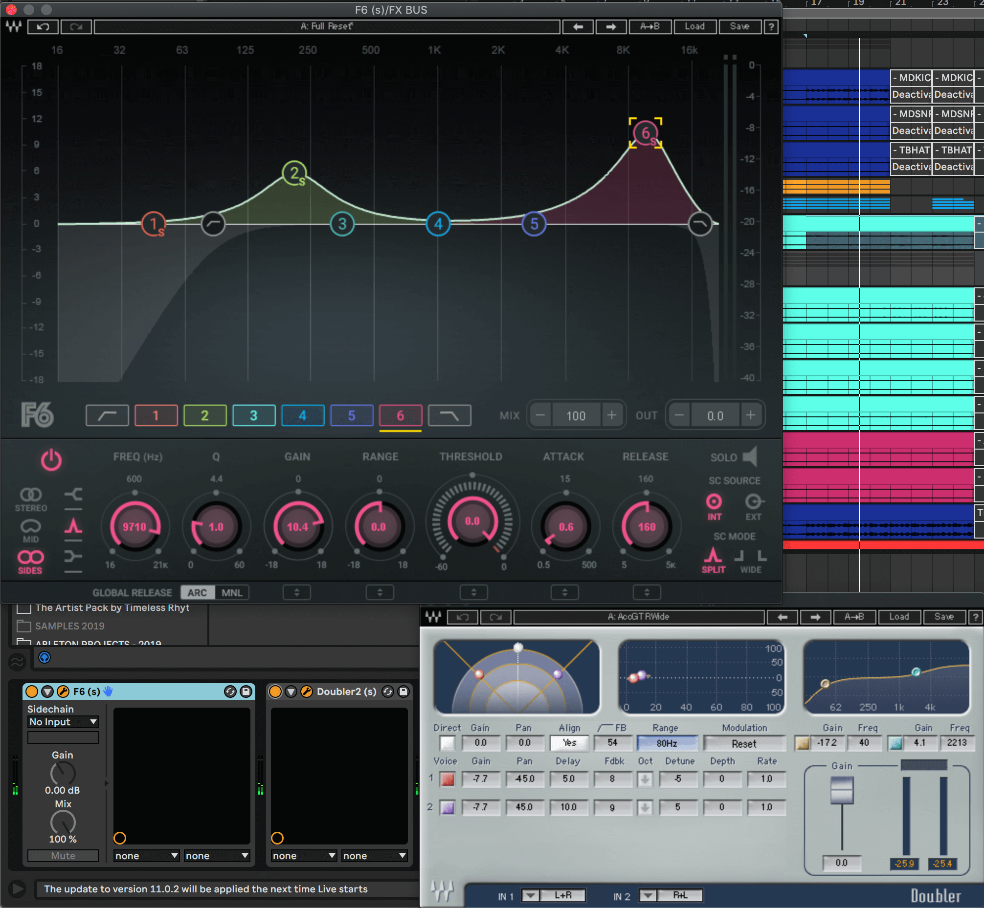Toggle F6 band 6 power button
The width and height of the screenshot is (984, 908).
tap(51, 460)
